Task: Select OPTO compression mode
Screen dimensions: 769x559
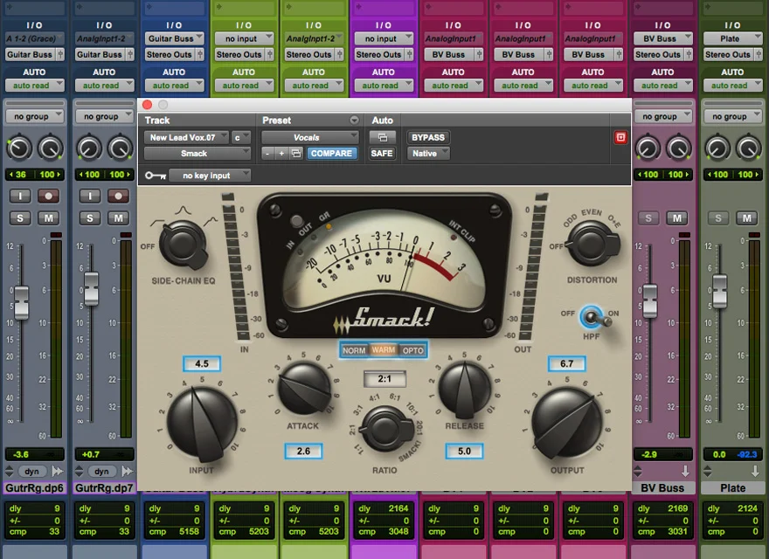Action: click(x=412, y=350)
